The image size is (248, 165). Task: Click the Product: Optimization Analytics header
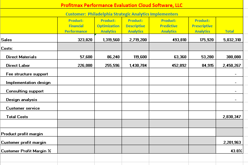(x=108, y=25)
